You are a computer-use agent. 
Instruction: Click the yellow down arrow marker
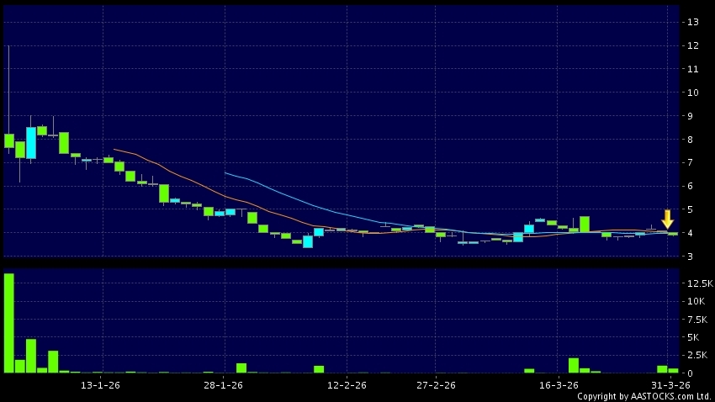667,219
